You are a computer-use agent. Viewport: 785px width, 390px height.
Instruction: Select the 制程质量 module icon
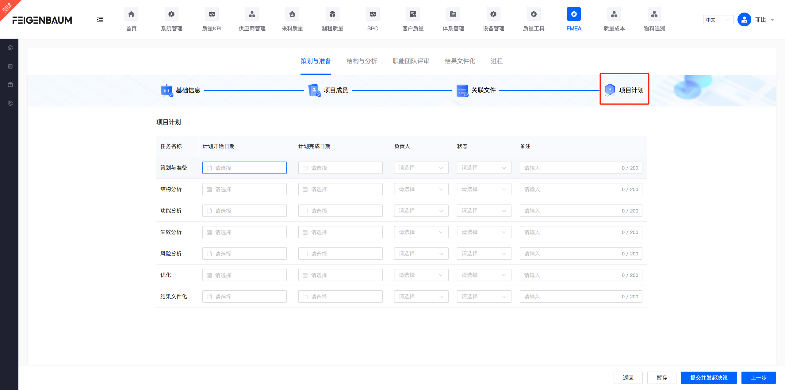pos(332,14)
